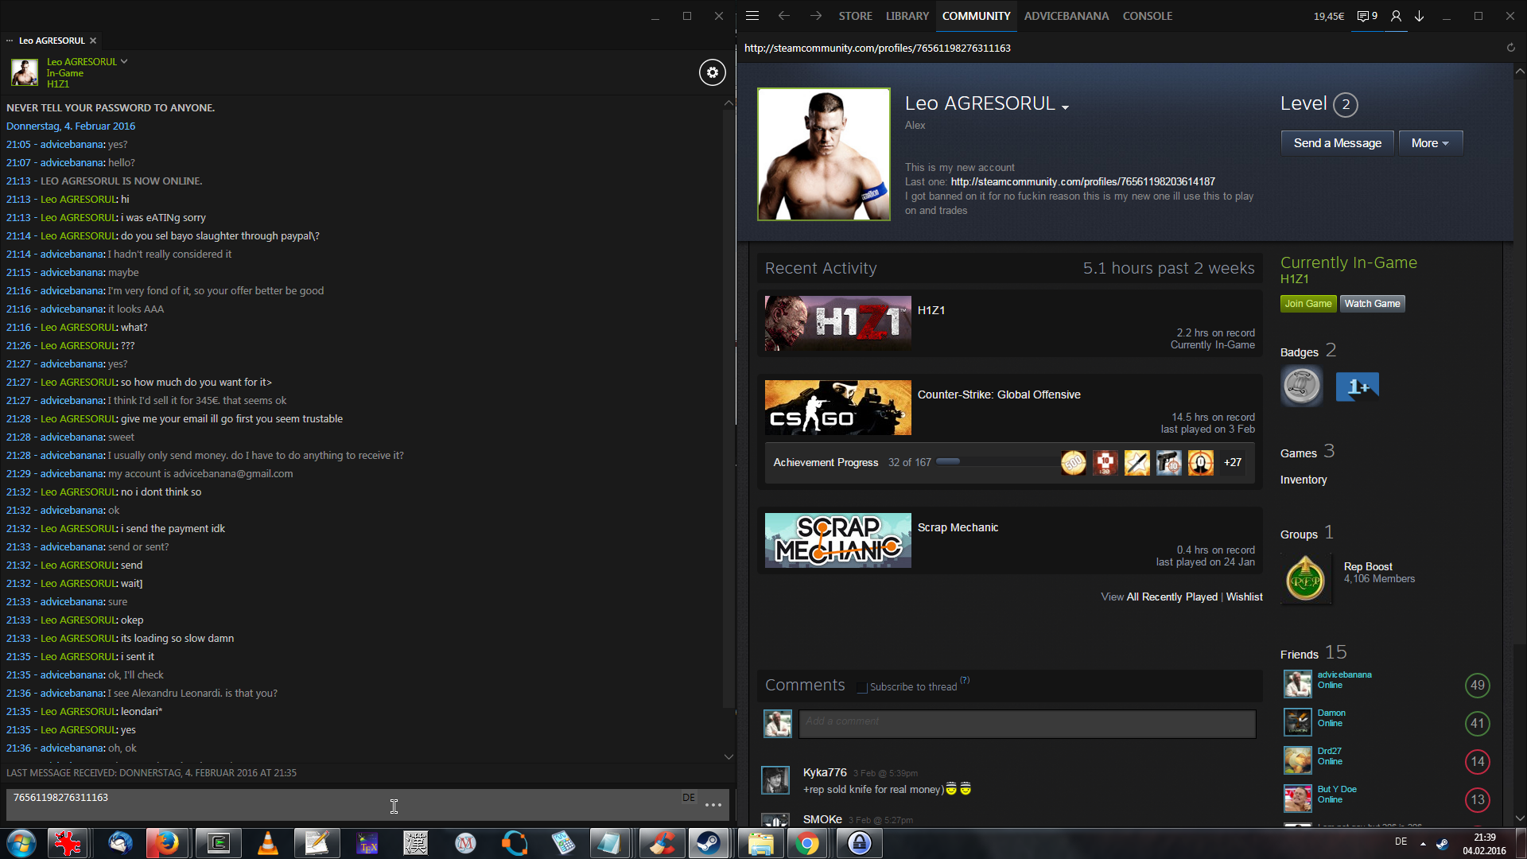Click the Level 2 badge circle

1346,104
